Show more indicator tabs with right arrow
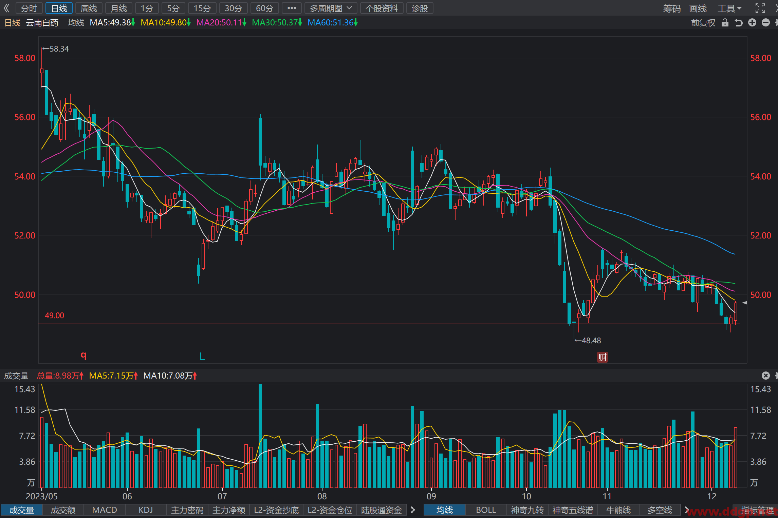The image size is (778, 518). click(x=413, y=510)
